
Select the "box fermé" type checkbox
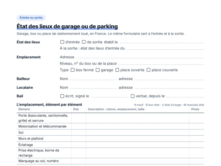[x=73, y=70]
